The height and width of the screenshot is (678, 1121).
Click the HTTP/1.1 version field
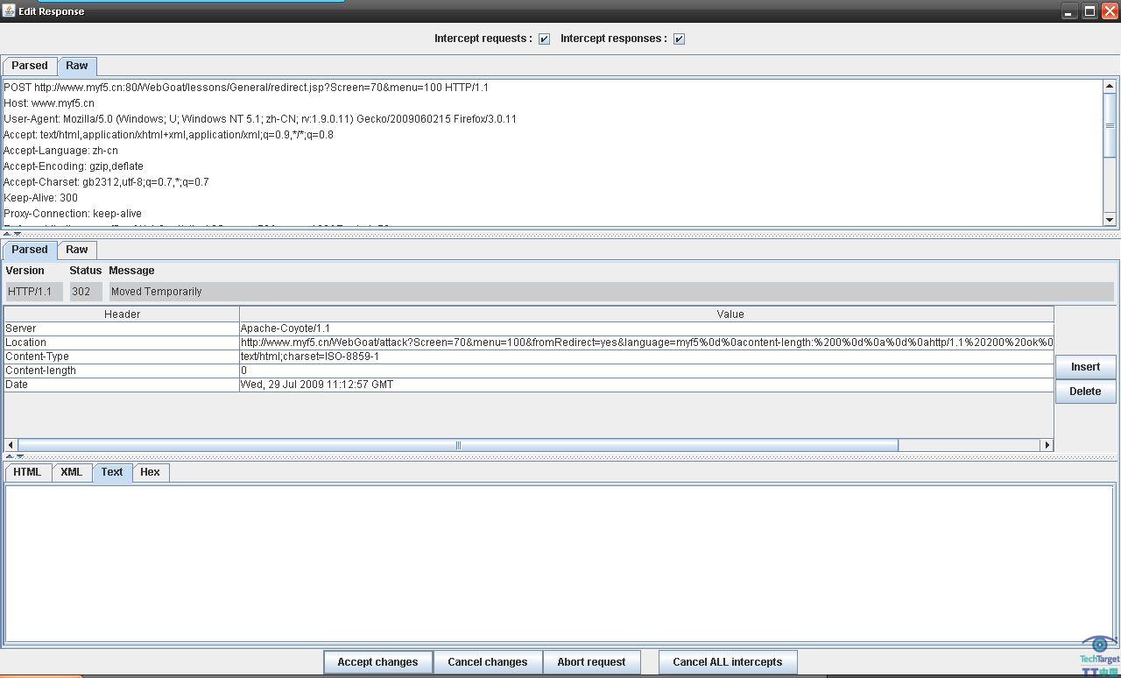click(x=34, y=292)
